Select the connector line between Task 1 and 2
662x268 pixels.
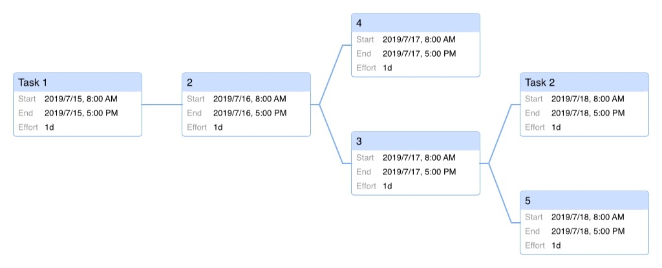(162, 104)
